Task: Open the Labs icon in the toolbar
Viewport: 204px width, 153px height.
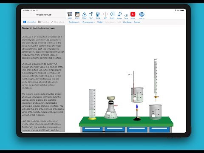Action: click(70, 15)
